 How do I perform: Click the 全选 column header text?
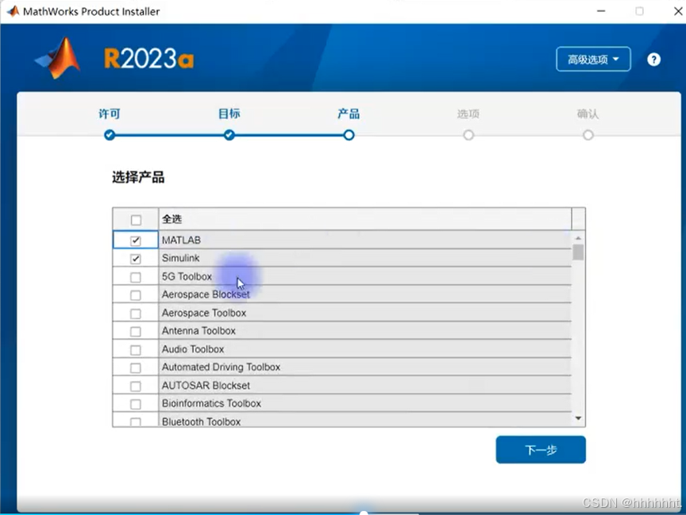tap(171, 219)
